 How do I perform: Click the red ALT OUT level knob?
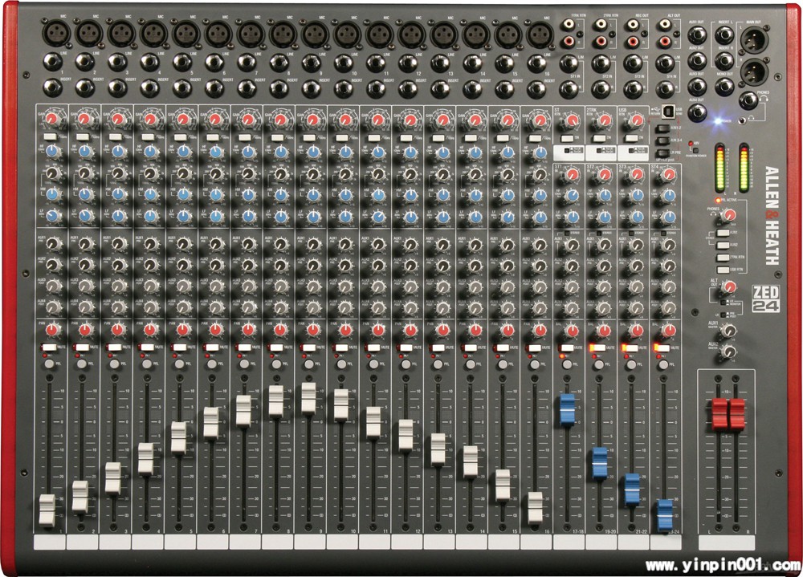click(x=729, y=286)
